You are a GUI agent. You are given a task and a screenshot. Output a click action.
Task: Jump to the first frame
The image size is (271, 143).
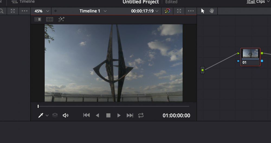(86, 115)
